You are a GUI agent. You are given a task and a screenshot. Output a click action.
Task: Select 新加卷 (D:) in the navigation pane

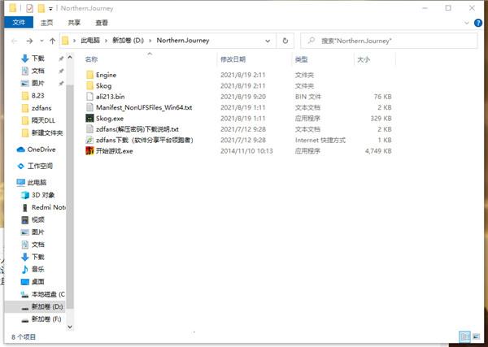(x=47, y=306)
